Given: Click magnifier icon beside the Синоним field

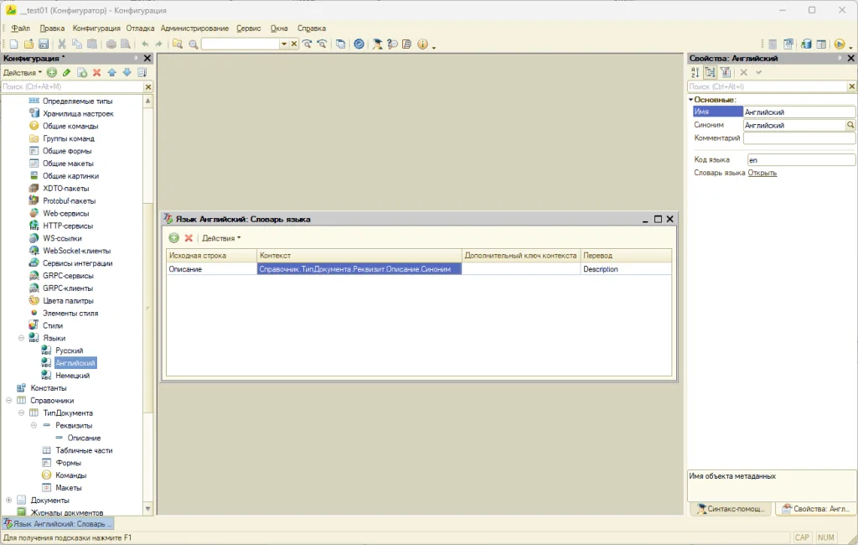Looking at the screenshot, I should point(851,125).
